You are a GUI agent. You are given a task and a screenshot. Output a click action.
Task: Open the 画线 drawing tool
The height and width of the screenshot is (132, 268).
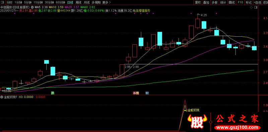click(x=232, y=3)
